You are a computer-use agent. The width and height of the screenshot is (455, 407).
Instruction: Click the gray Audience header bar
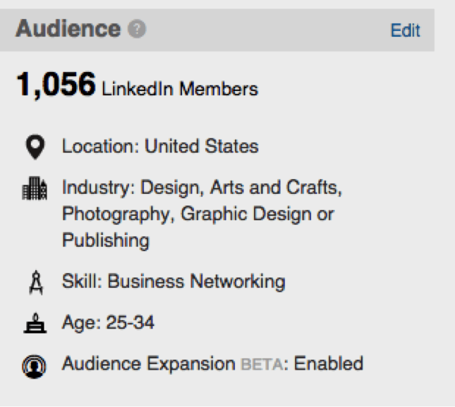(x=217, y=30)
